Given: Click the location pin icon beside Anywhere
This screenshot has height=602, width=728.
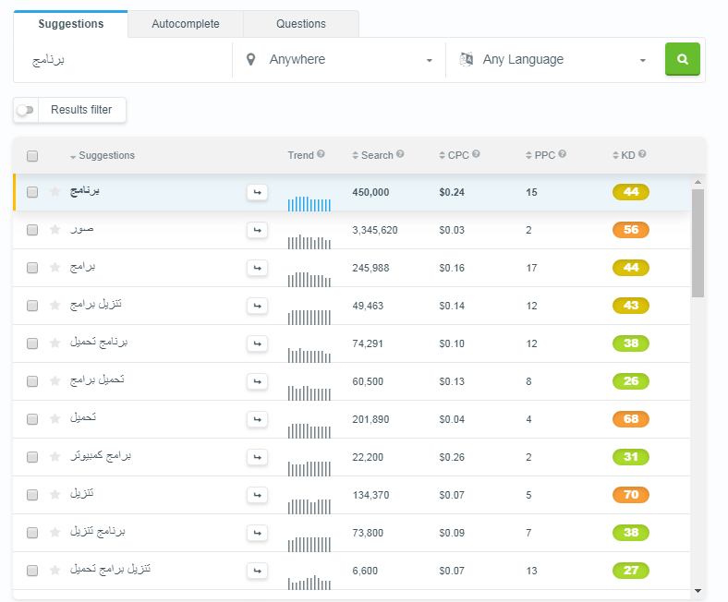Looking at the screenshot, I should 250,59.
